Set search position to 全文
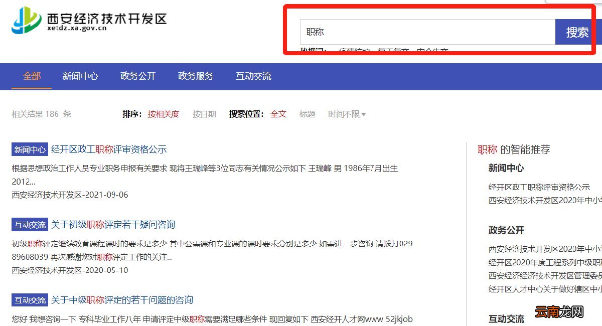 point(278,114)
